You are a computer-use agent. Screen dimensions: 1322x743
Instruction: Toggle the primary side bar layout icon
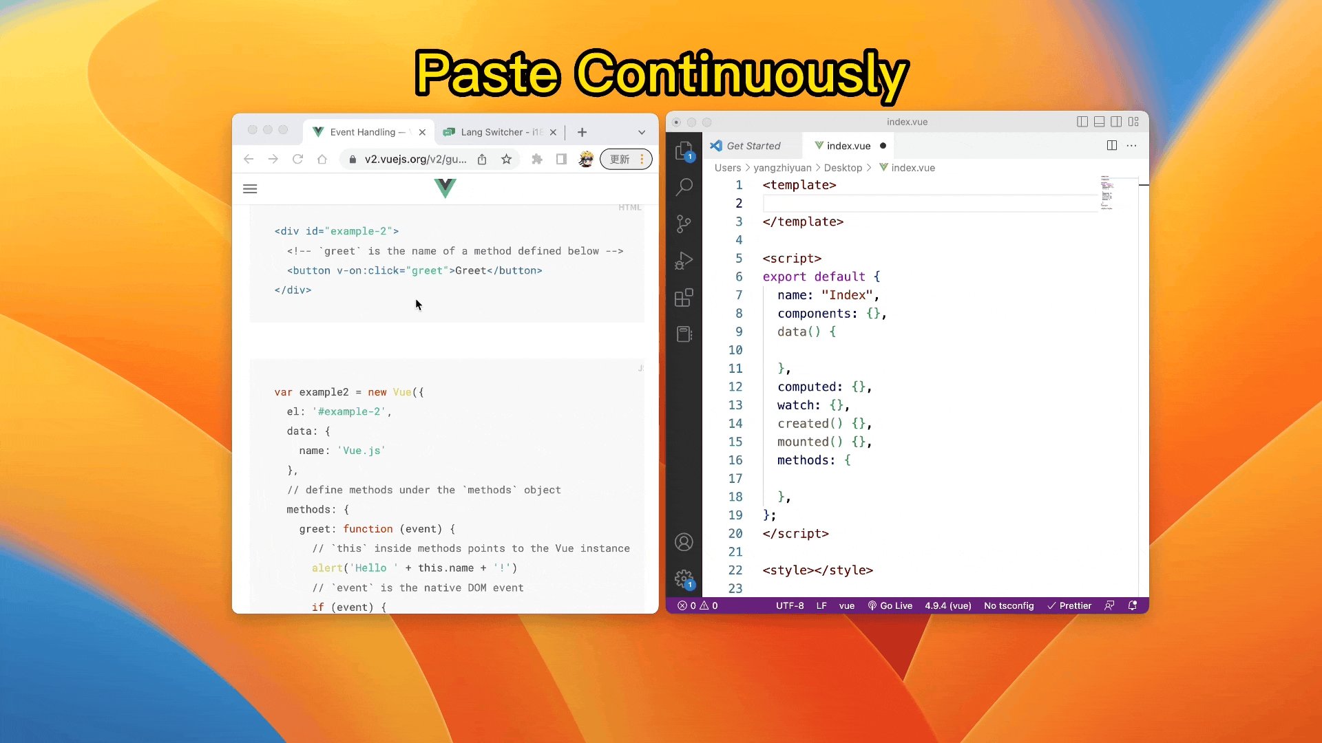[x=1082, y=122]
